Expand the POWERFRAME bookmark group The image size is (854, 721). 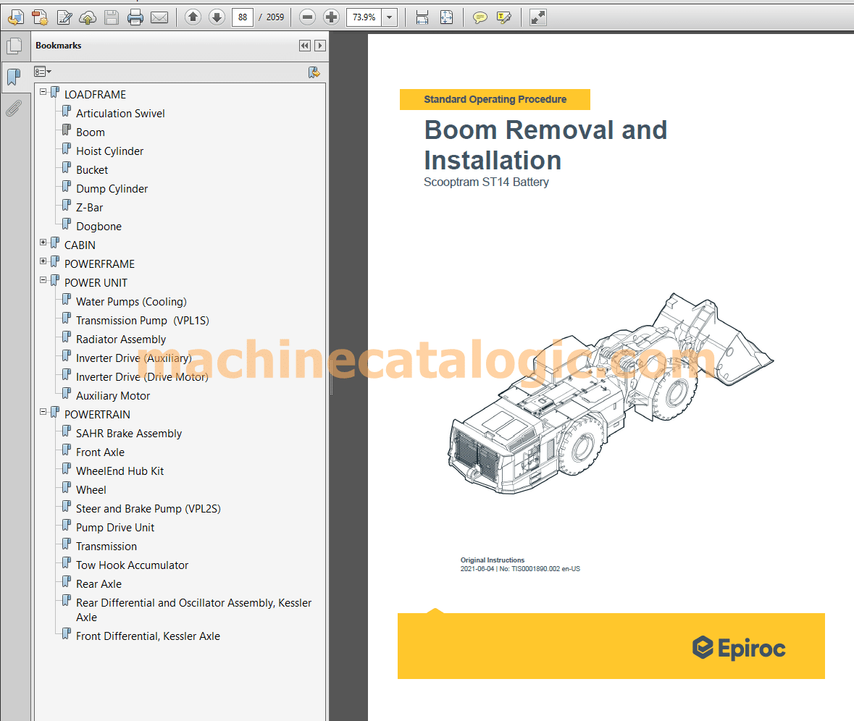point(43,261)
